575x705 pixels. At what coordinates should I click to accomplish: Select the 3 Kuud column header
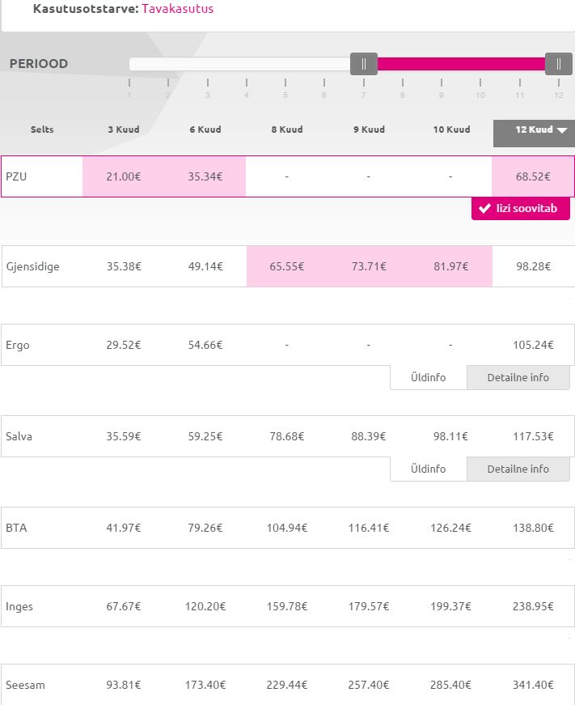pos(124,130)
